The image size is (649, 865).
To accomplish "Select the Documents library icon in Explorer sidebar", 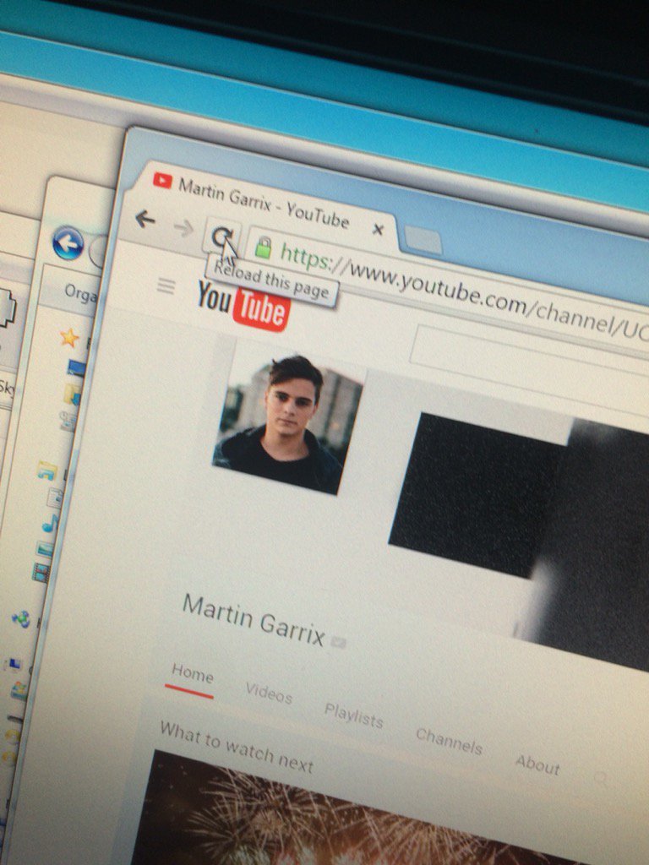I will 55,498.
